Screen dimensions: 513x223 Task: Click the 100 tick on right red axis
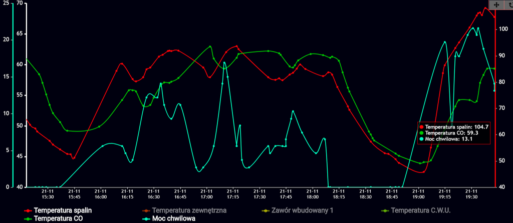pos(502,29)
